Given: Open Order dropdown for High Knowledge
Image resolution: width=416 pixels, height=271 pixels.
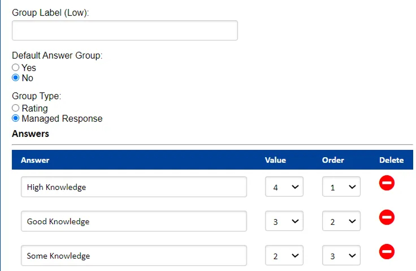Looking at the screenshot, I should coord(341,187).
